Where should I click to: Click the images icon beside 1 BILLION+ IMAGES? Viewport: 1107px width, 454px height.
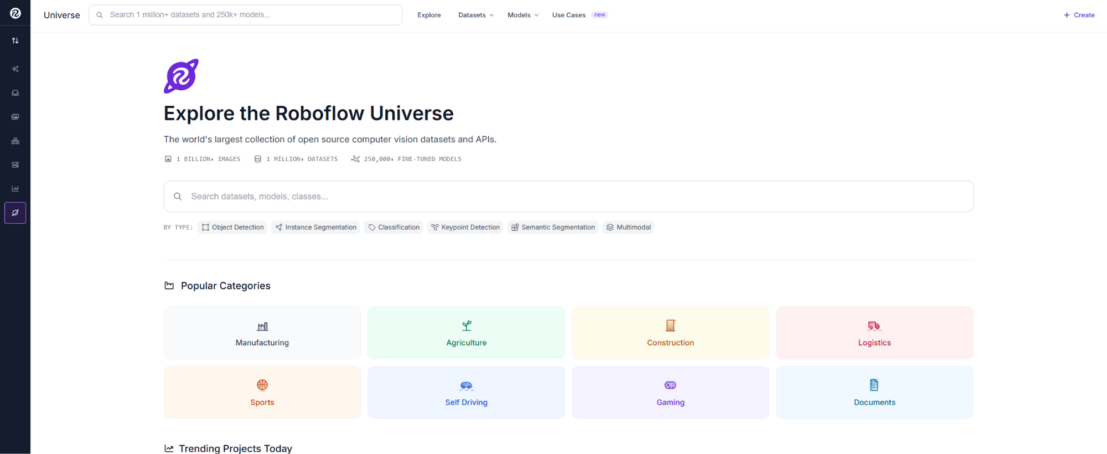tap(168, 159)
